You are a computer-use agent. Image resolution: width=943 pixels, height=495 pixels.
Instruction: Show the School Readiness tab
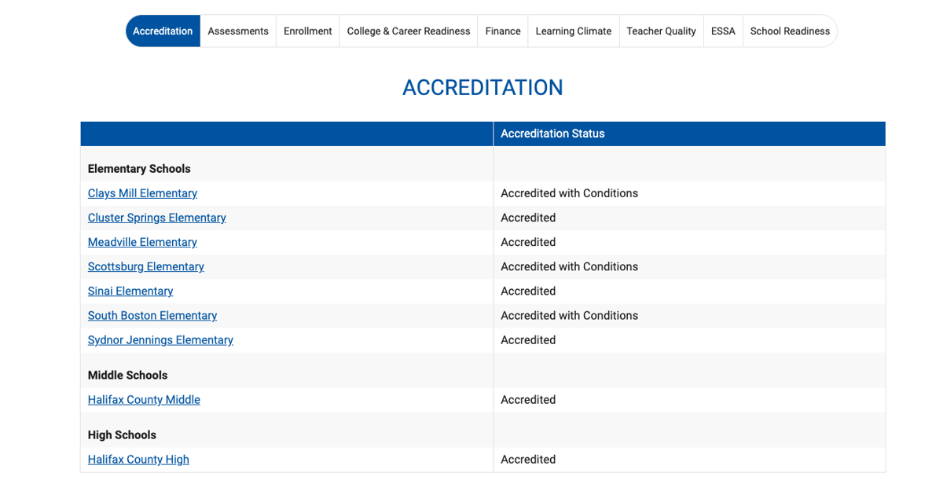coord(790,31)
